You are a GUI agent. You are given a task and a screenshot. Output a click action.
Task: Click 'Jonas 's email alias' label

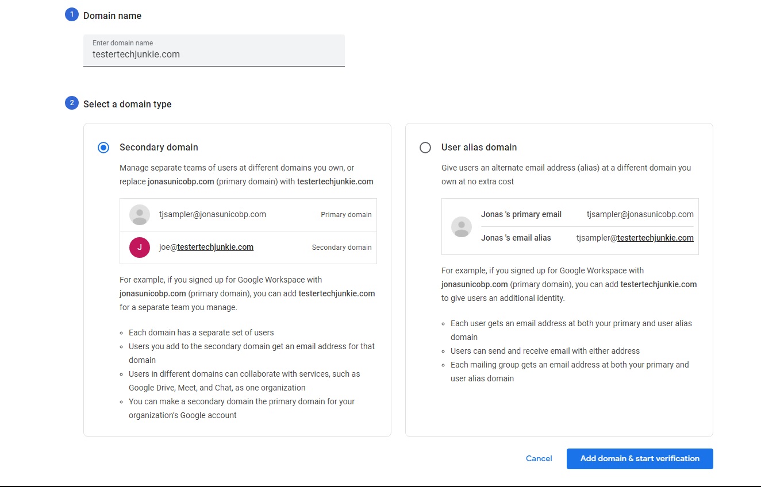click(x=516, y=238)
